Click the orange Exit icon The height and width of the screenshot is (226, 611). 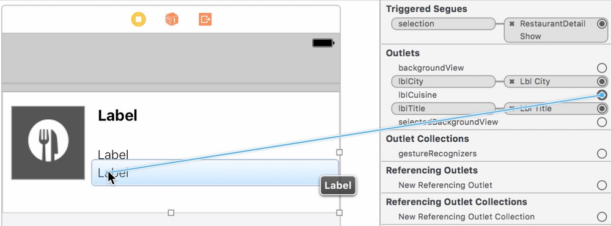205,19
